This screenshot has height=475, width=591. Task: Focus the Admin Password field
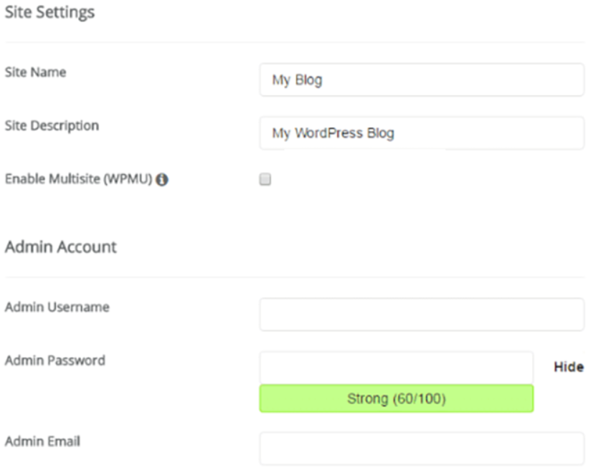click(x=397, y=368)
